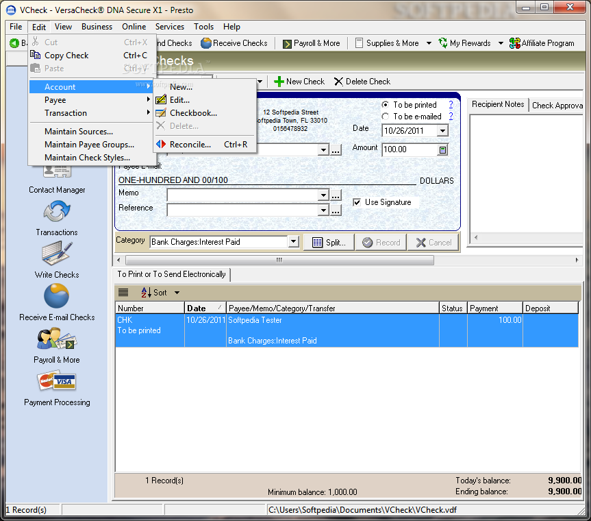Expand the Supplies & More dropdown arrow
This screenshot has width=591, height=521.
tap(429, 43)
